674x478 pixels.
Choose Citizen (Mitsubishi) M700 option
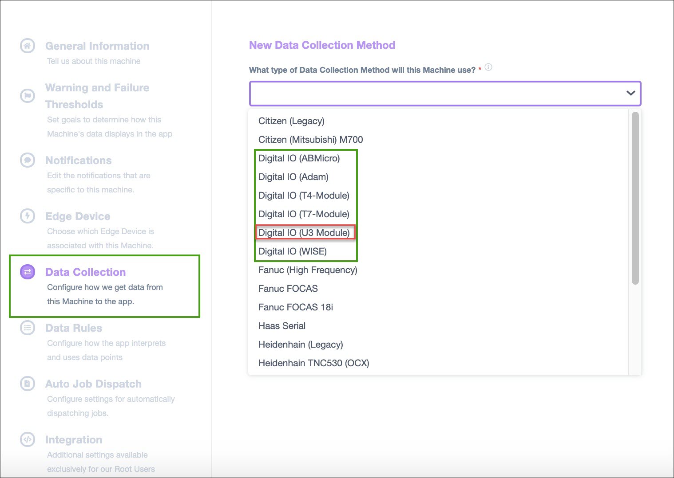click(310, 140)
